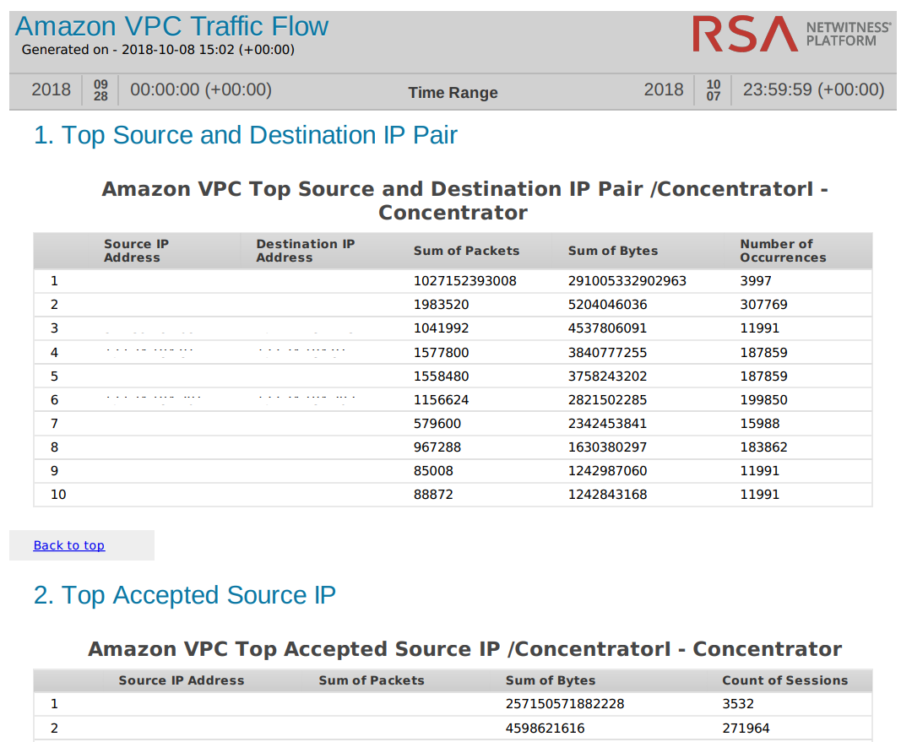Click the packets value 1983520
Viewport: 901px width, 742px height.
pos(442,305)
